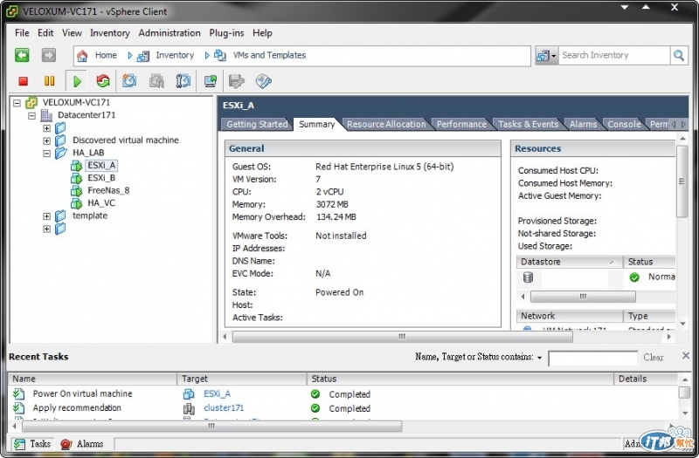Click the Connect CD/DVD device icon

(264, 81)
